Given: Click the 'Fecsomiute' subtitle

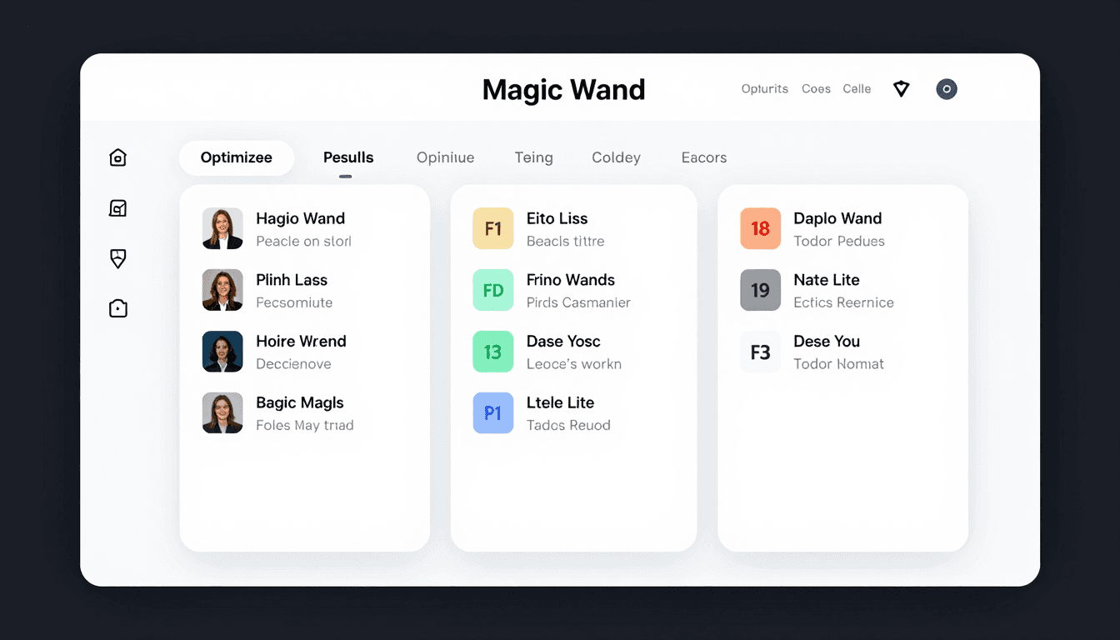Looking at the screenshot, I should (x=294, y=302).
